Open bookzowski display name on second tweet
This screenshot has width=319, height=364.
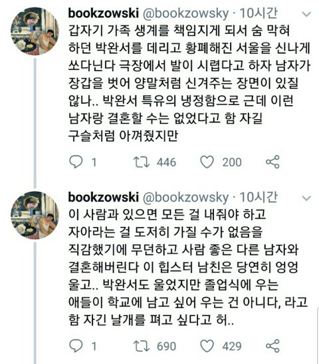[104, 198]
